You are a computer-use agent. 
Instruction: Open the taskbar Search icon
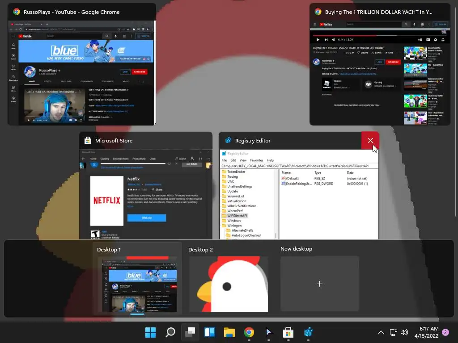click(170, 332)
